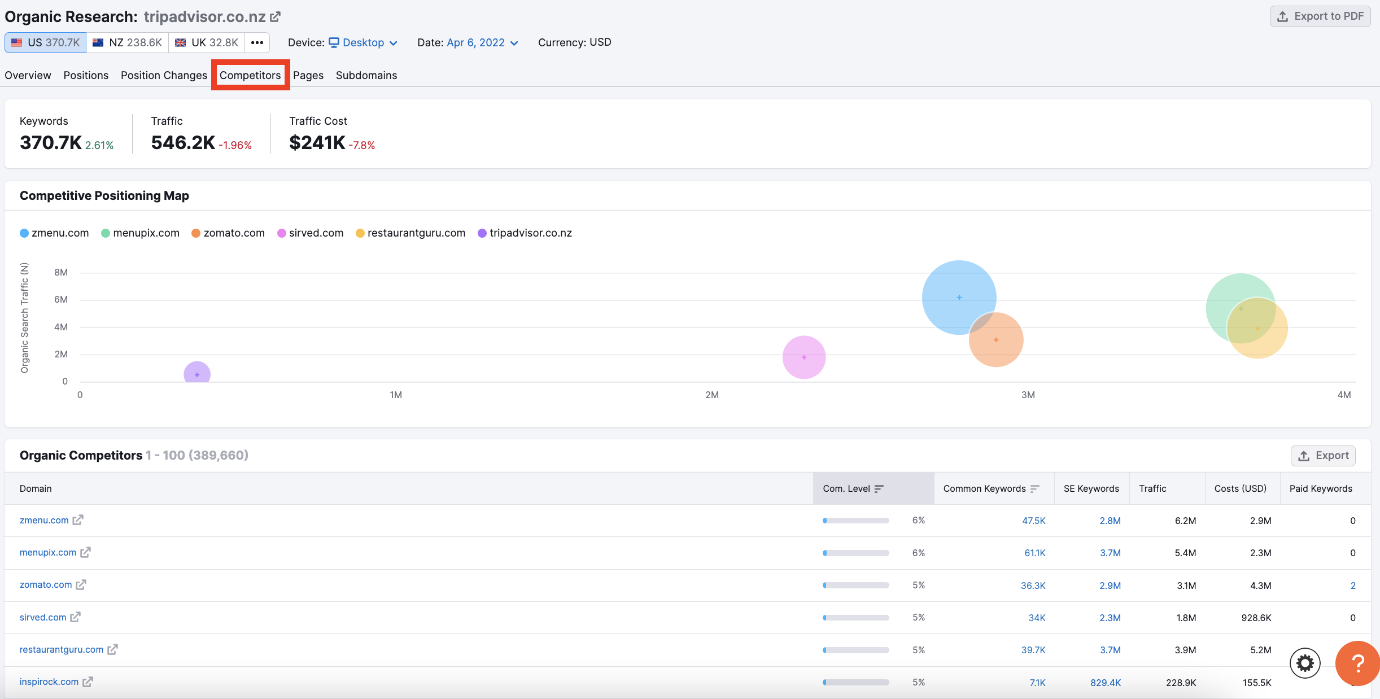Viewport: 1380px width, 699px height.
Task: Click the desktop monitor device icon
Action: pos(334,42)
